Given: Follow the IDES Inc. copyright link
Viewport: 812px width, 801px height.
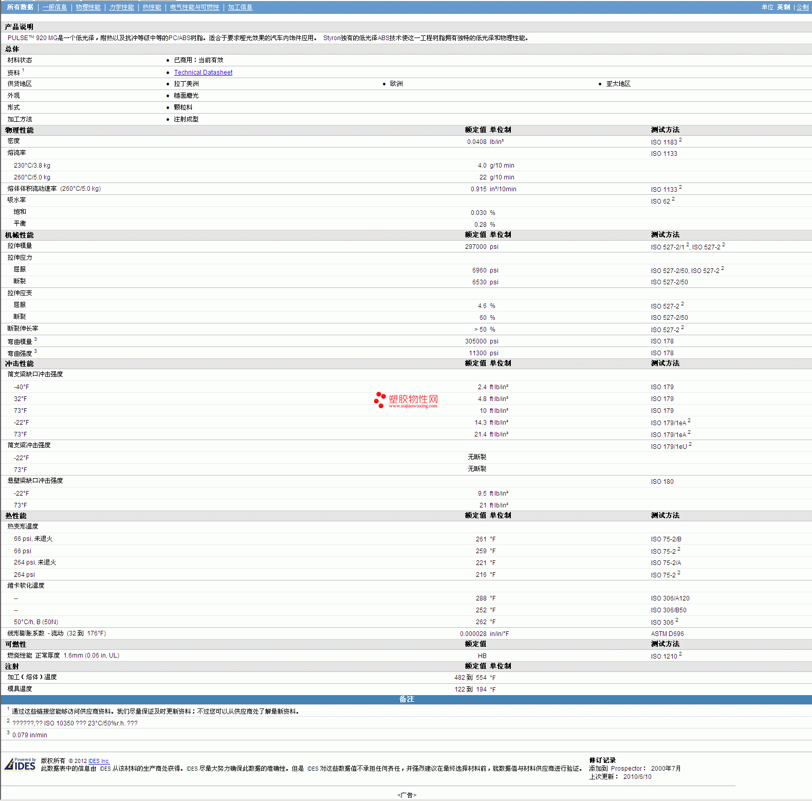Looking at the screenshot, I should point(99,761).
